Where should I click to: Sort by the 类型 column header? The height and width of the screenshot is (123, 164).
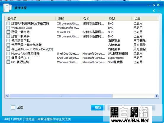(x=119, y=19)
